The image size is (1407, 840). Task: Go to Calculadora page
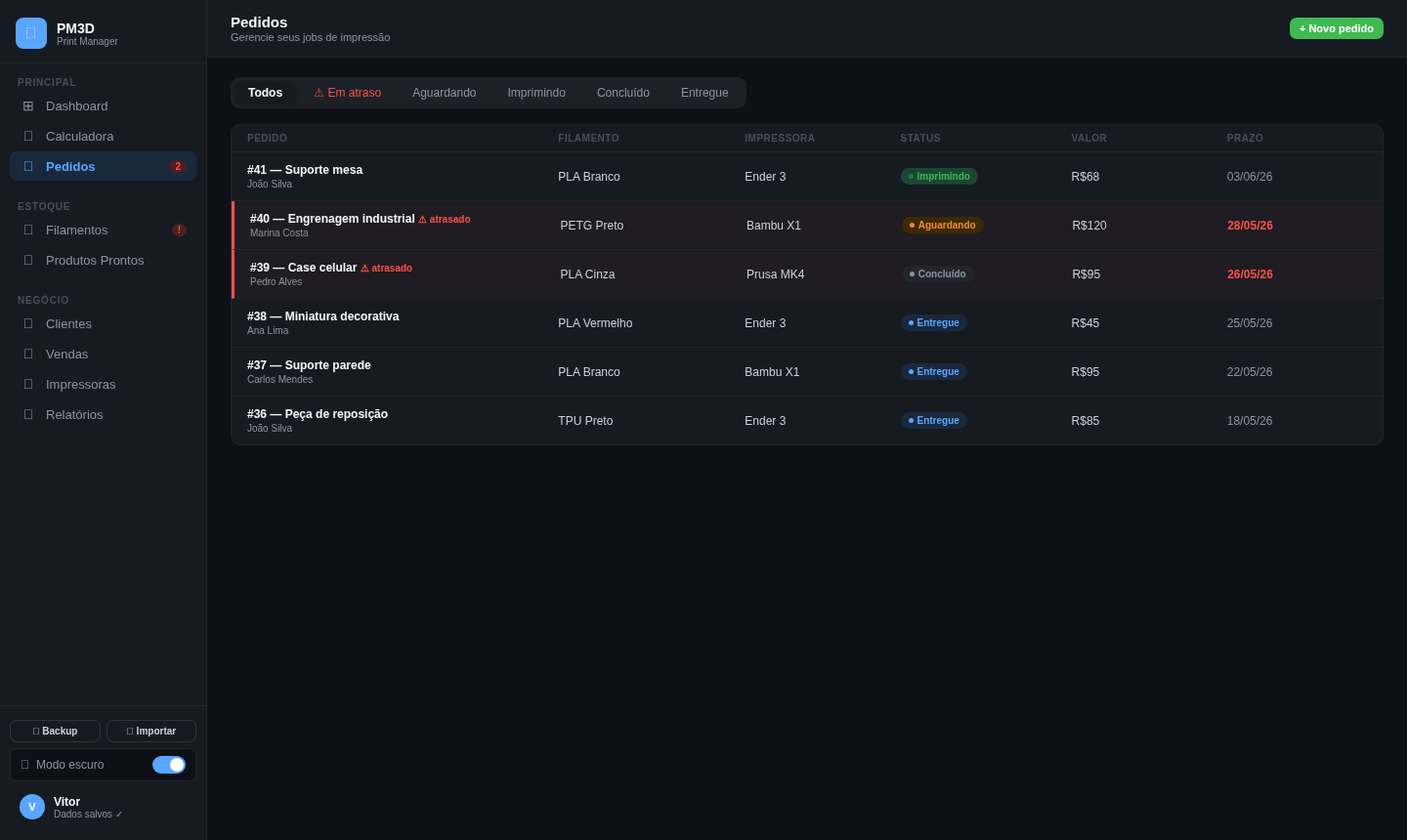(x=103, y=136)
